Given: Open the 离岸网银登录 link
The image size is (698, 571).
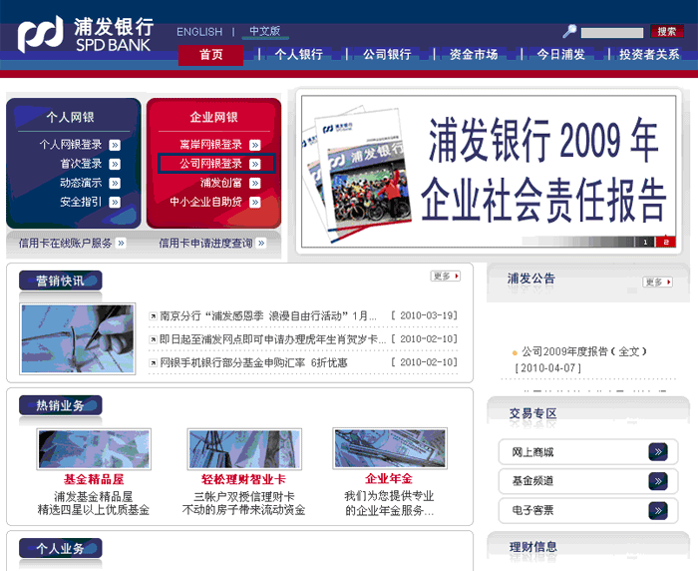Looking at the screenshot, I should pos(211,145).
